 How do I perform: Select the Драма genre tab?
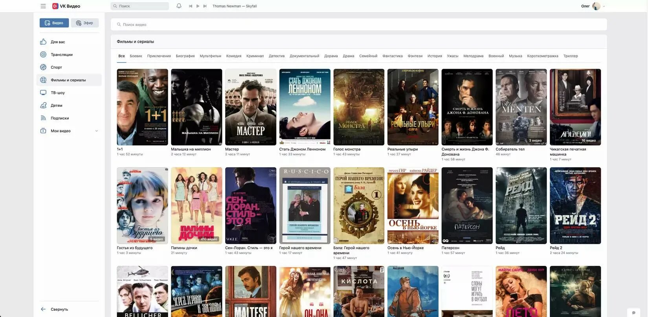point(349,56)
